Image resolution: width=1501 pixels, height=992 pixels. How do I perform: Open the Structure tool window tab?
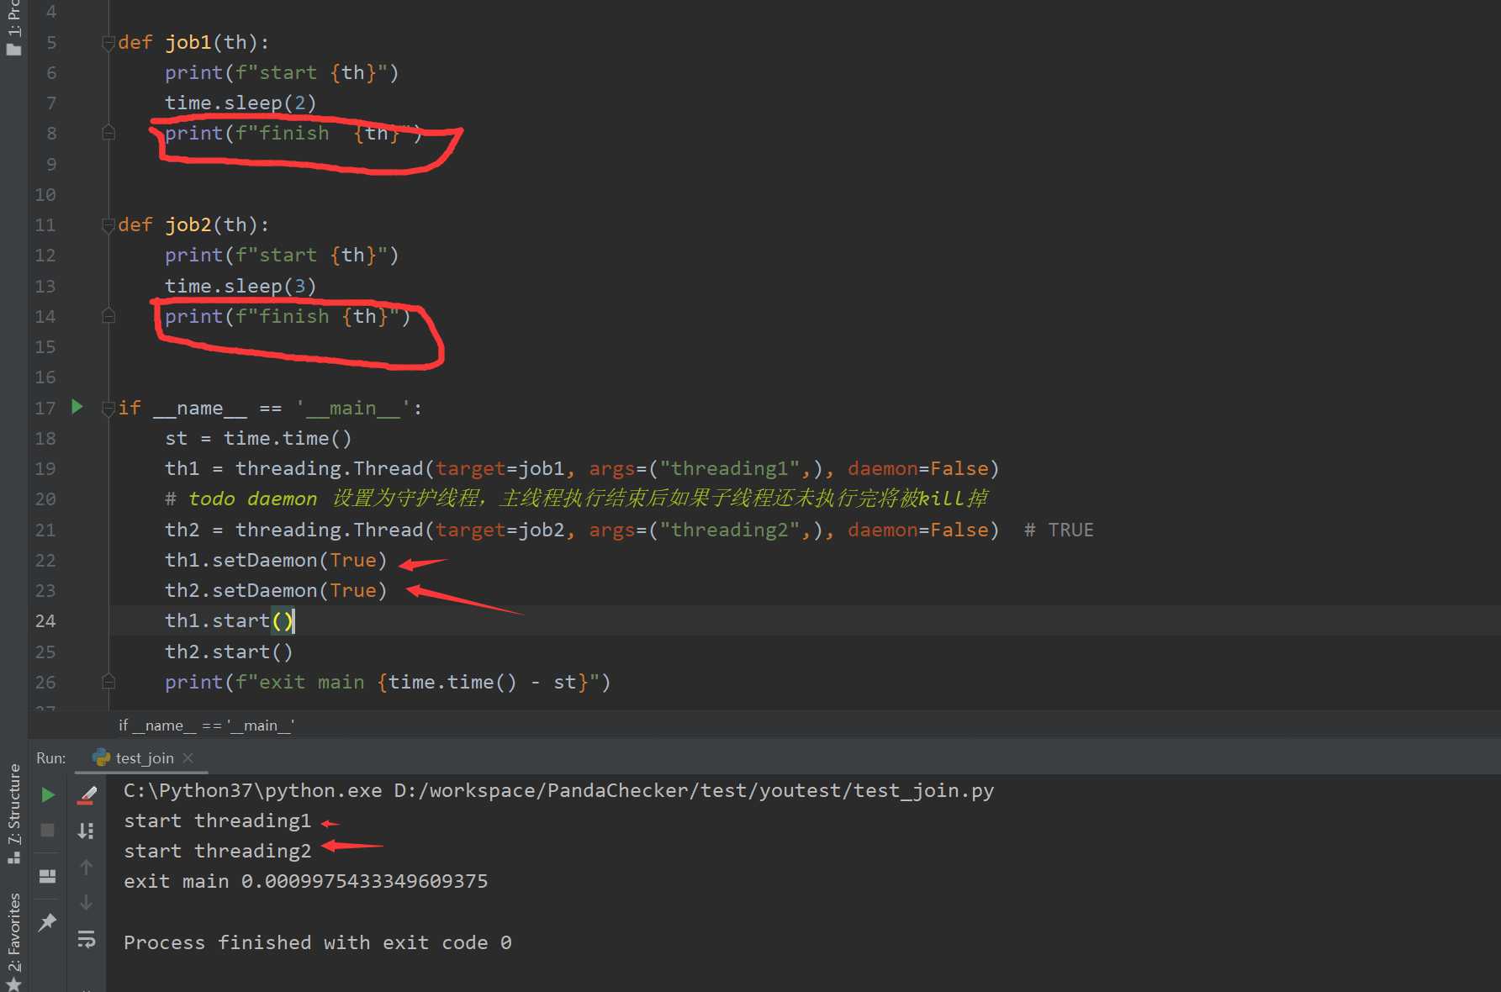[x=13, y=814]
